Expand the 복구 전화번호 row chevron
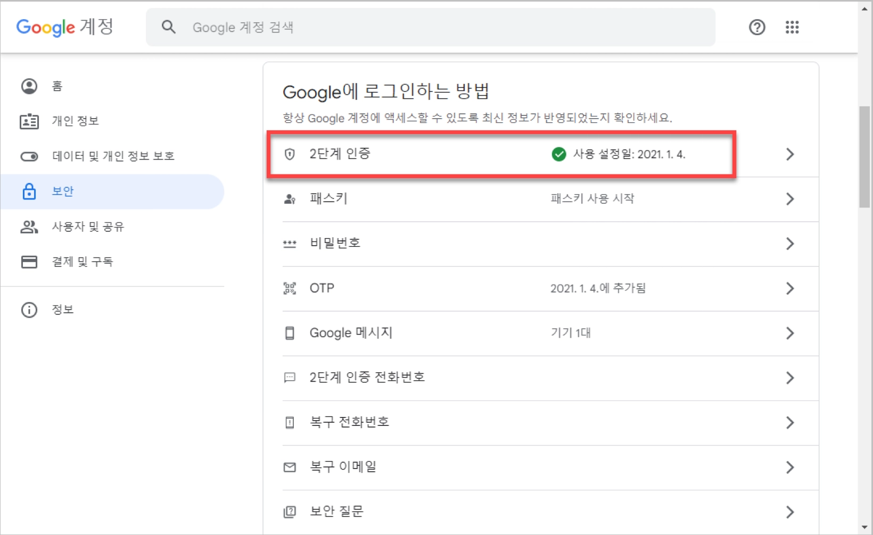The width and height of the screenshot is (873, 535). tap(790, 422)
